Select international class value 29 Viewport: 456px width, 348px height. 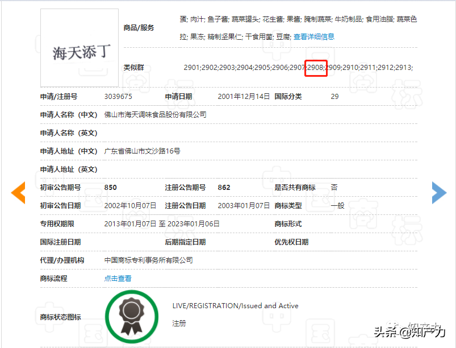pyautogui.click(x=334, y=97)
